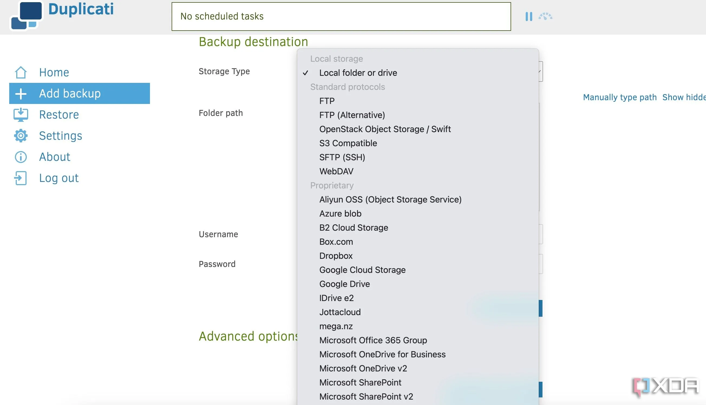Open the throttle speed gauge icon

click(545, 17)
